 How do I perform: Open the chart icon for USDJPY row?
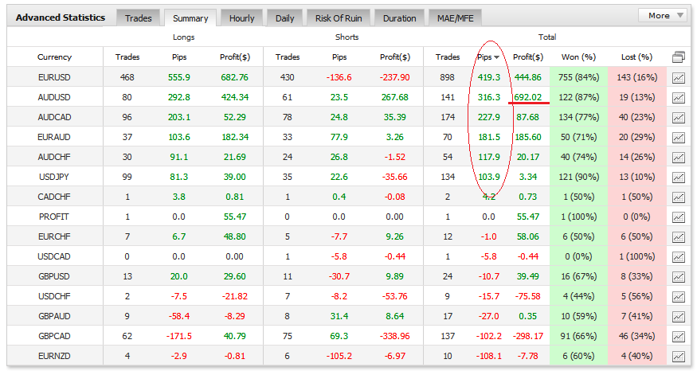click(x=679, y=178)
